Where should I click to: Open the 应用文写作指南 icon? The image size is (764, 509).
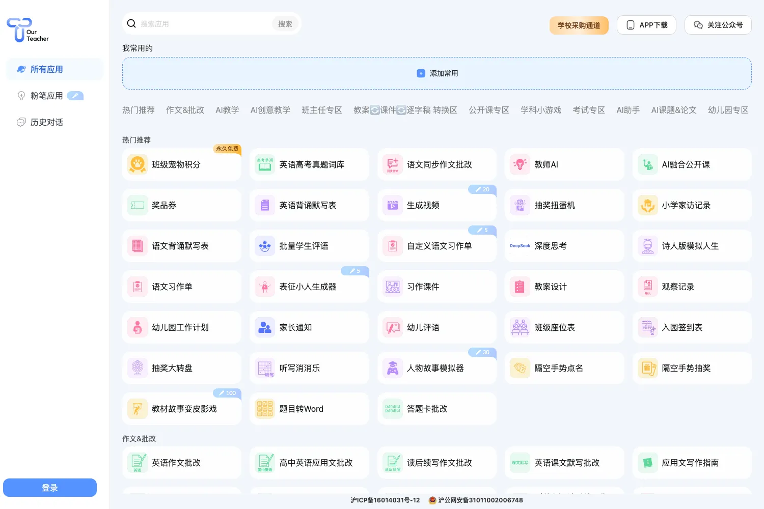(648, 463)
